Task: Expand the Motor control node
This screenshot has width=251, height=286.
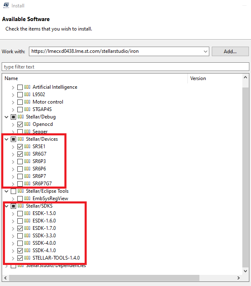Action: (13, 102)
